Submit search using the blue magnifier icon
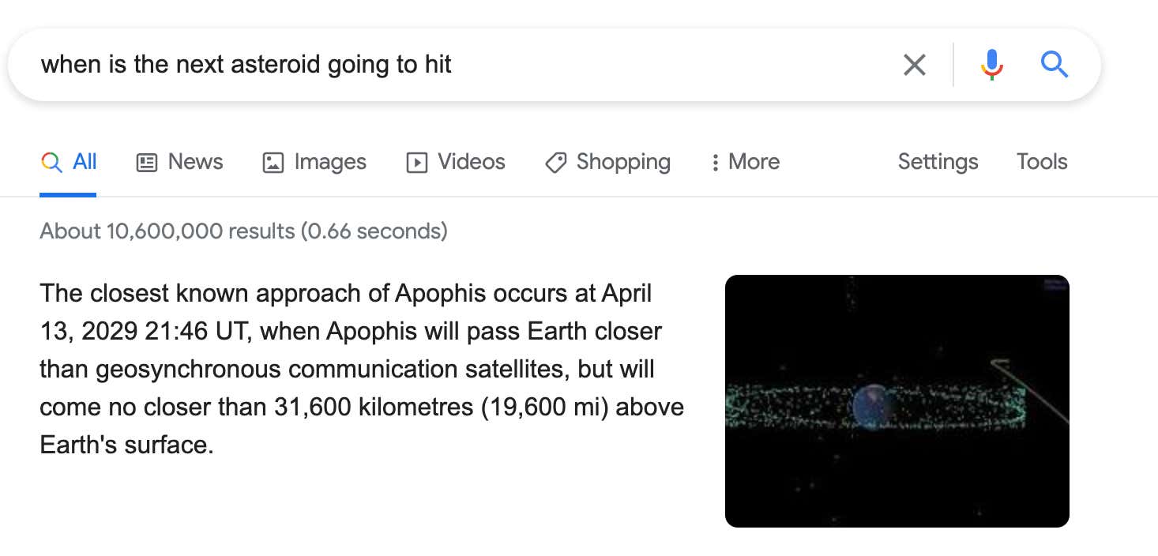Image resolution: width=1158 pixels, height=556 pixels. click(1055, 64)
